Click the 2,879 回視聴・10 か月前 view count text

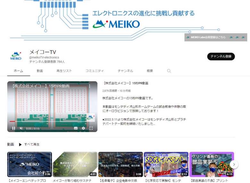coord(117,91)
